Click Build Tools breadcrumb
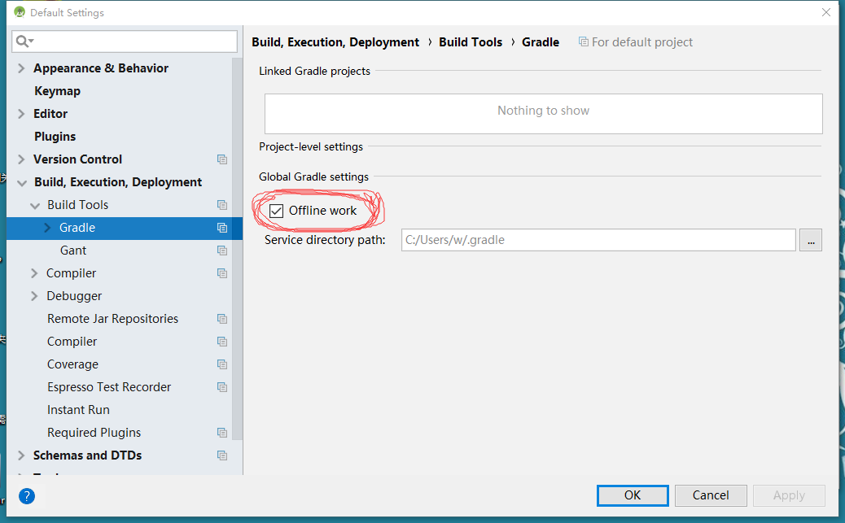This screenshot has height=523, width=845. pos(471,42)
